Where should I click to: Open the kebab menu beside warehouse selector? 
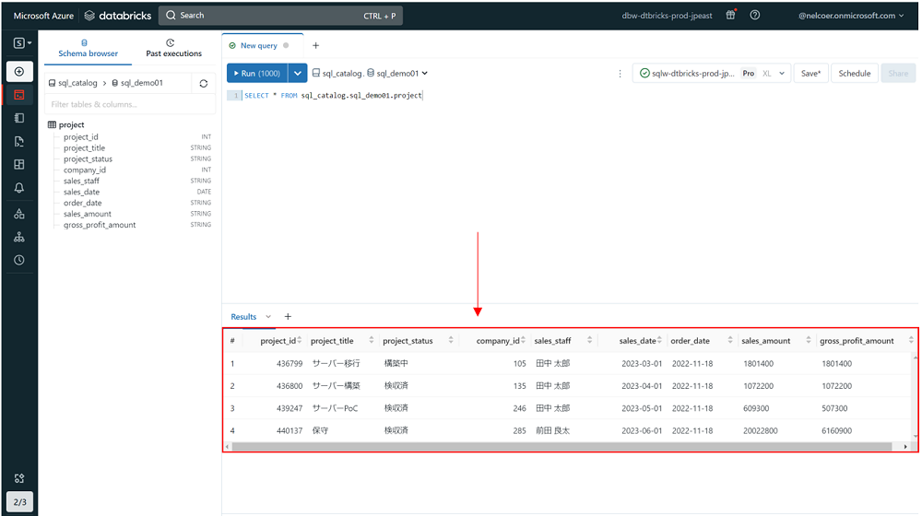[620, 74]
